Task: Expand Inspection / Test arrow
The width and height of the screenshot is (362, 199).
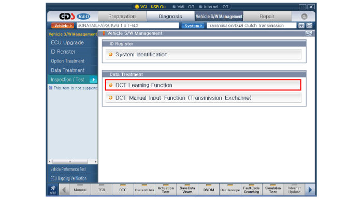Action: [x=93, y=80]
